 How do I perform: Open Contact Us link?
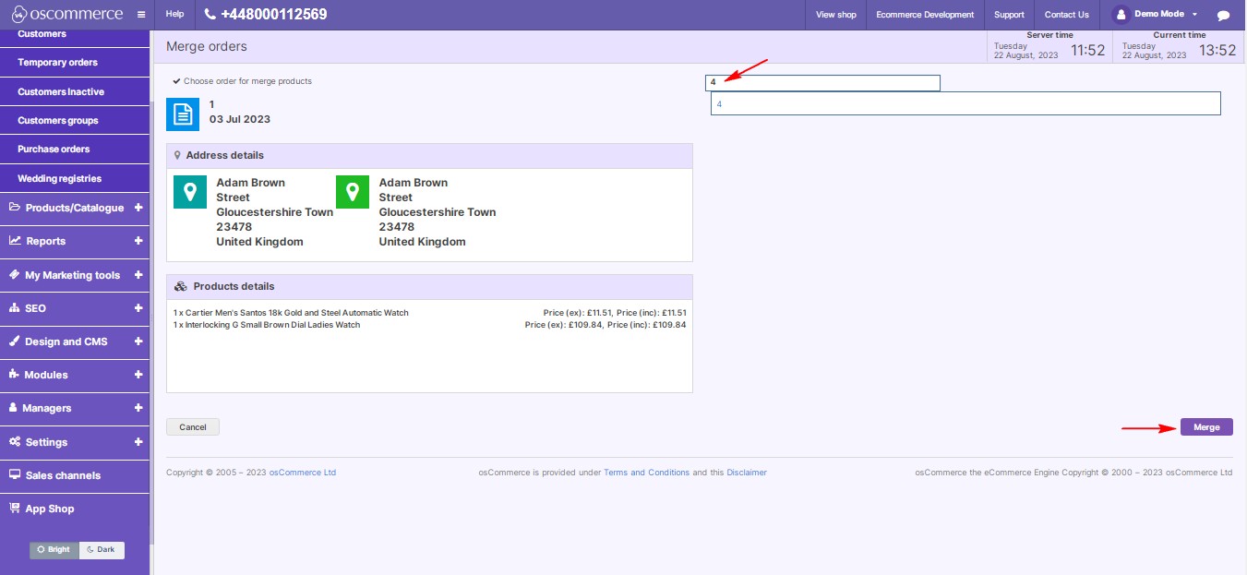1067,15
